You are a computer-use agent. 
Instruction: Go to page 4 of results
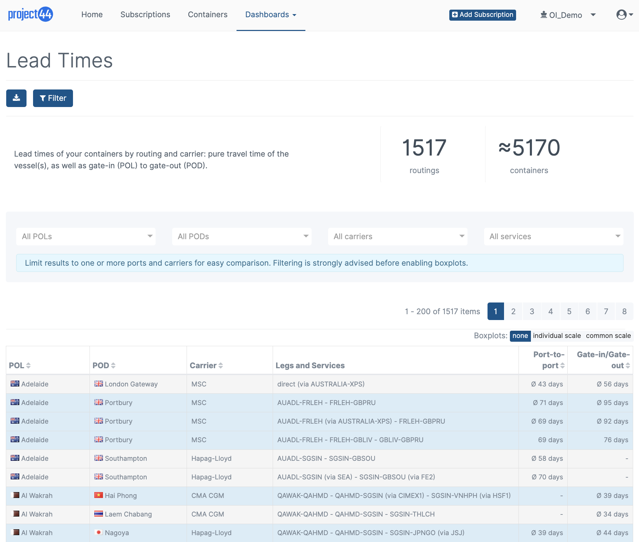pos(550,311)
